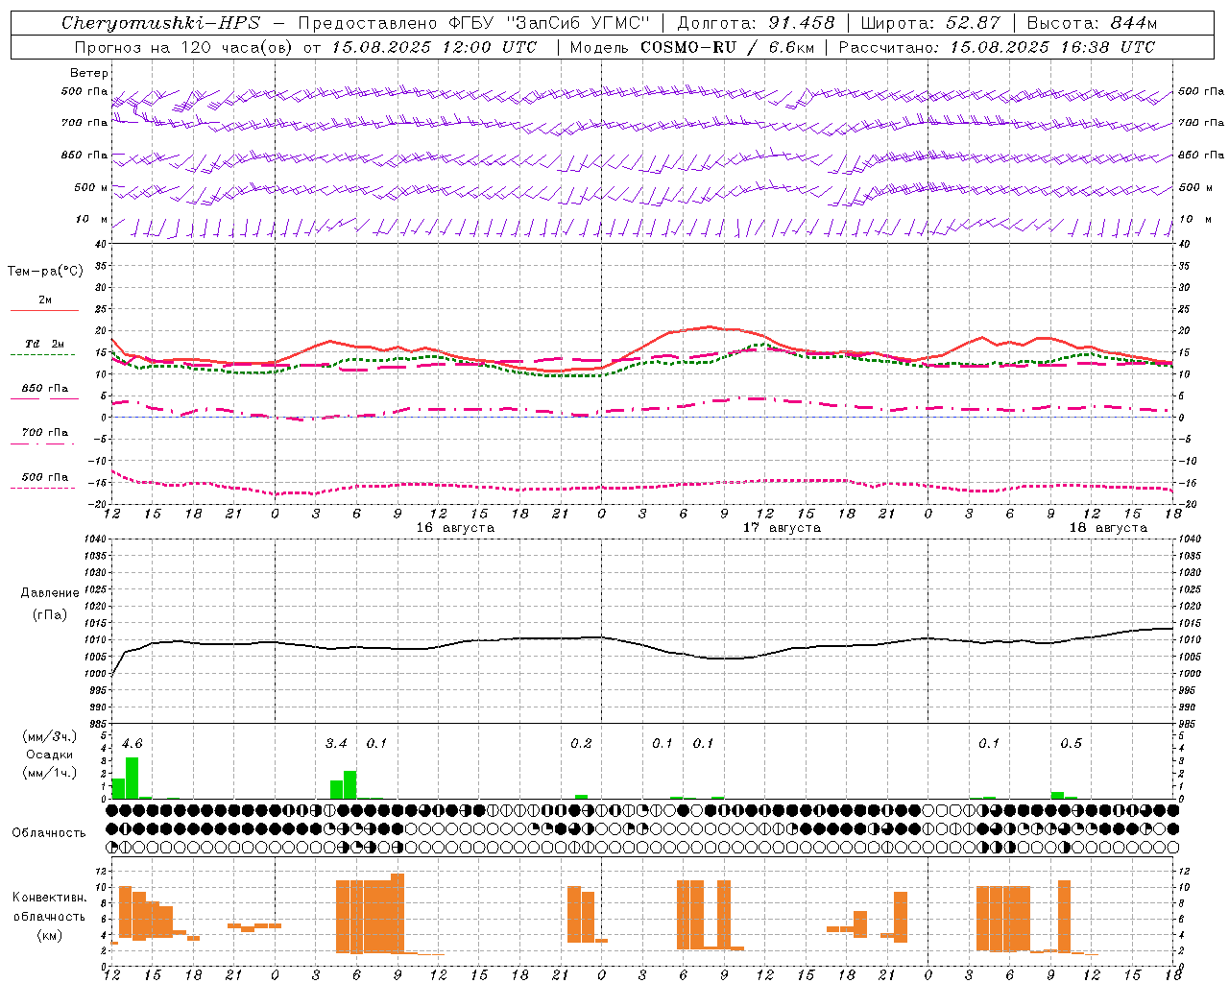The width and height of the screenshot is (1229, 983).
Task: Click the 2м temperature legend label
Action: pos(45,300)
